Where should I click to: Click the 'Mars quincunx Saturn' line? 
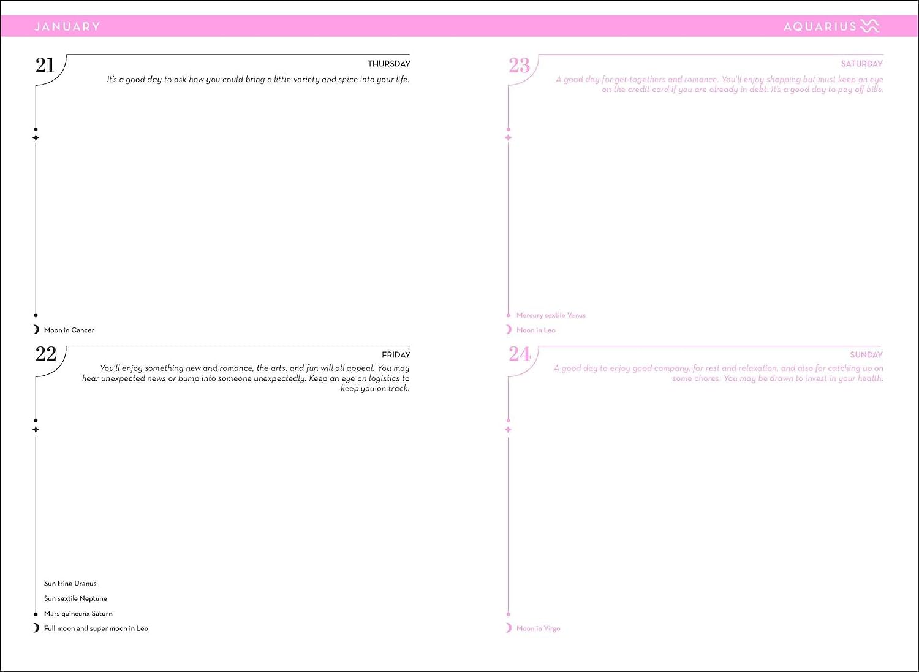[78, 613]
